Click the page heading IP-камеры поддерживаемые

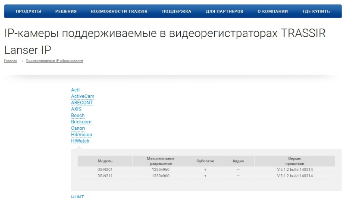(x=165, y=41)
